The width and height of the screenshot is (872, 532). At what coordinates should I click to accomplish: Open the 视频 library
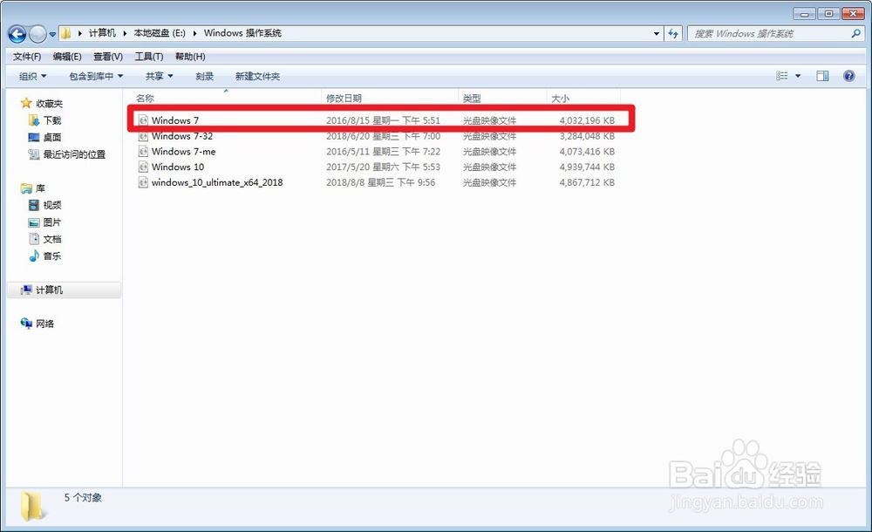point(52,205)
